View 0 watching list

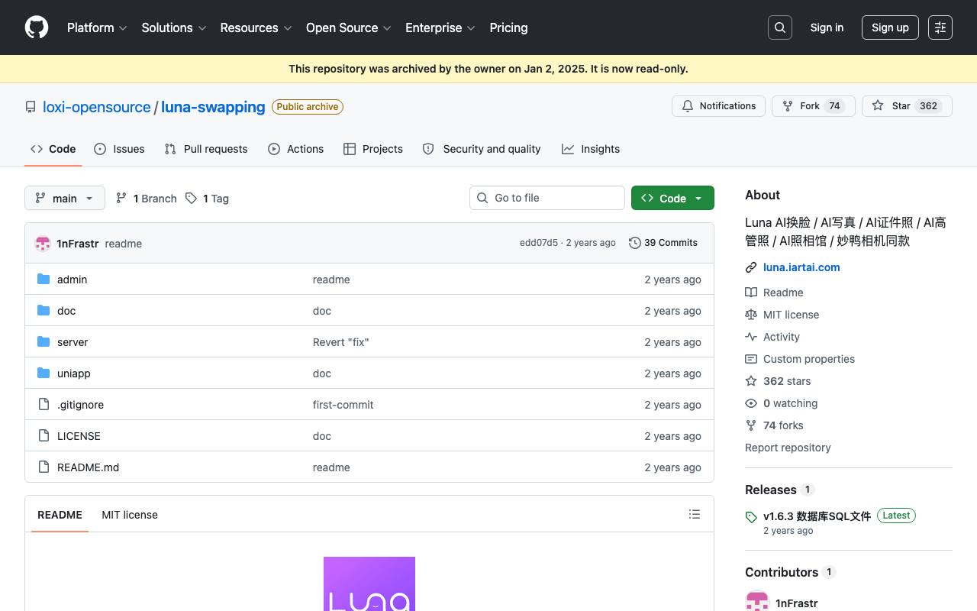point(781,403)
